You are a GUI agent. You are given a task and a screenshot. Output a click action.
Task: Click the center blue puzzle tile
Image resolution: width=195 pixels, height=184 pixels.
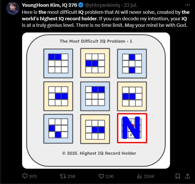click(x=95, y=96)
